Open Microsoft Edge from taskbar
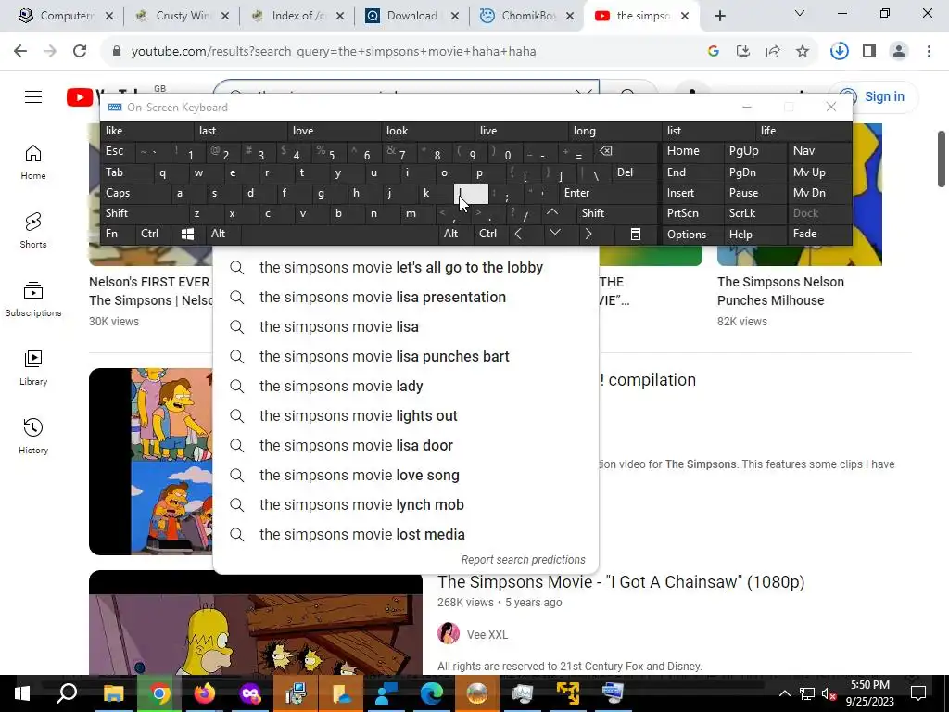Image resolution: width=949 pixels, height=712 pixels. pyautogui.click(x=432, y=693)
